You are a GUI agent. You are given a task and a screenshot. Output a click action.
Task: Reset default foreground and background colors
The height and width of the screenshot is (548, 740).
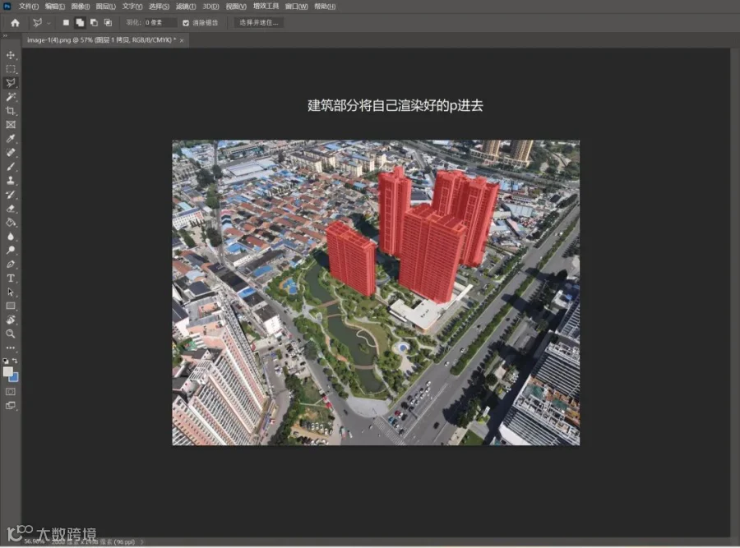click(5, 361)
